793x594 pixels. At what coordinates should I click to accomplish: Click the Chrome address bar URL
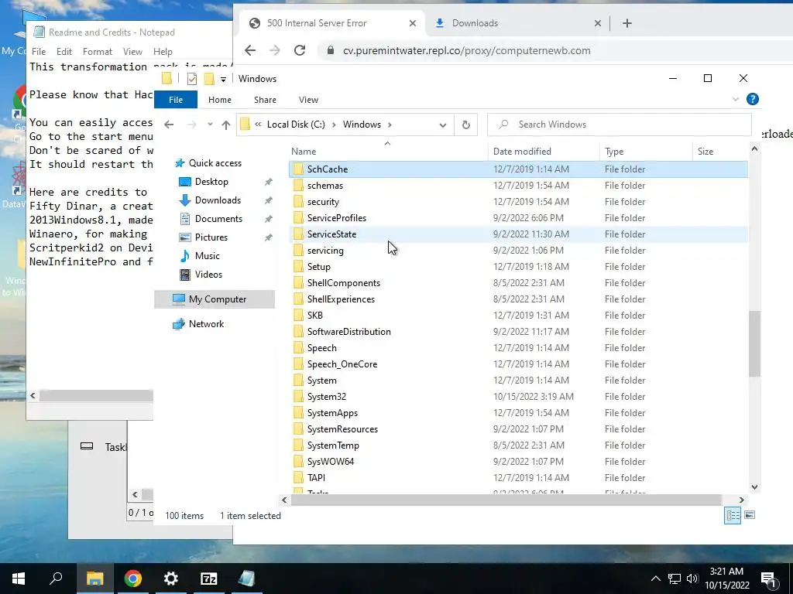[x=466, y=50]
